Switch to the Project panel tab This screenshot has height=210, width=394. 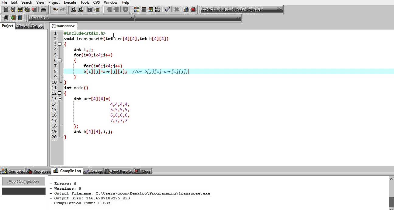8,26
